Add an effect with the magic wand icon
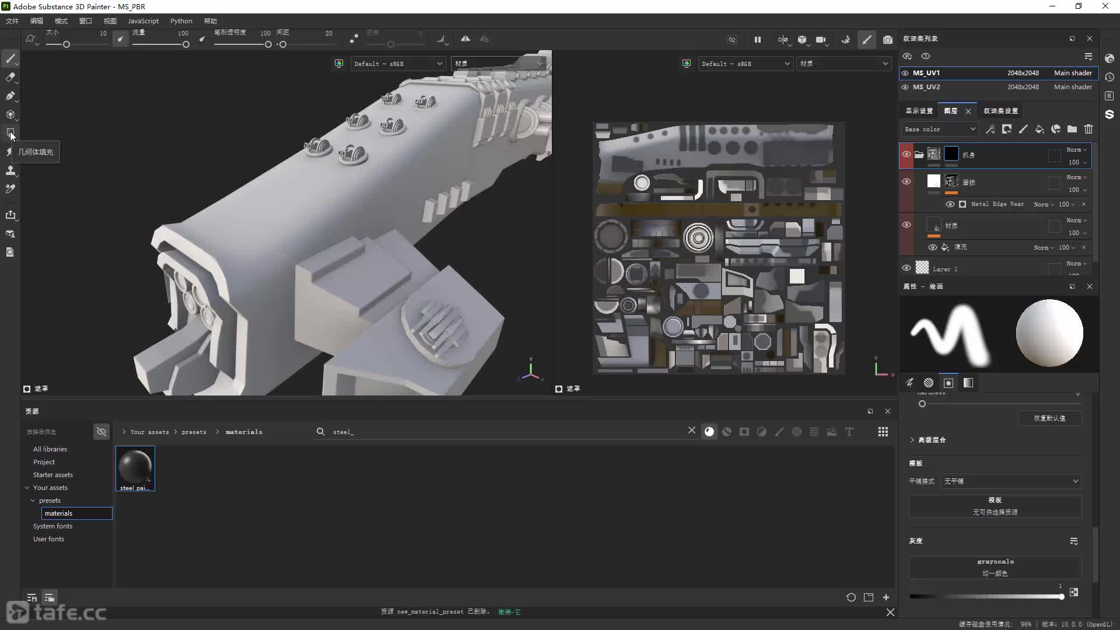 tap(991, 129)
